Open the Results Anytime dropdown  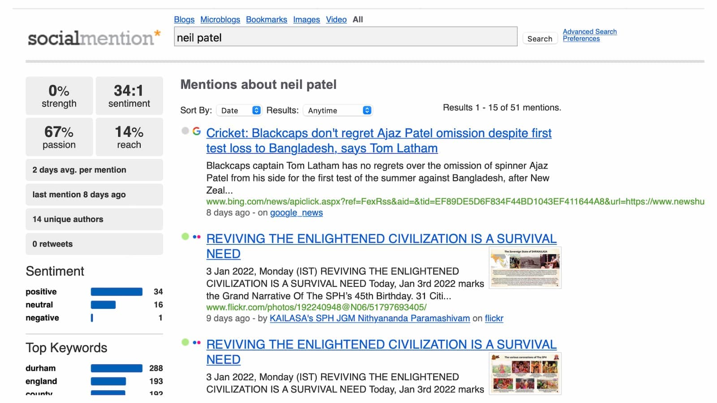[x=338, y=110]
